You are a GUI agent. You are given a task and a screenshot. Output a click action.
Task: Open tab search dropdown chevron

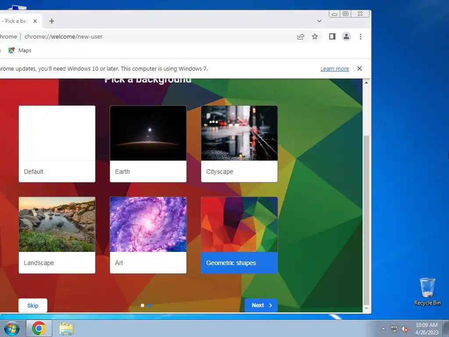(319, 21)
